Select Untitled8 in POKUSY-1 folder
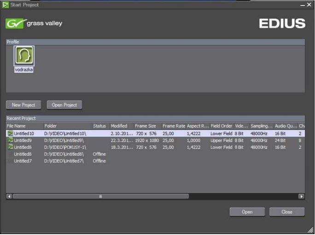The image size is (315, 235). coord(155,147)
